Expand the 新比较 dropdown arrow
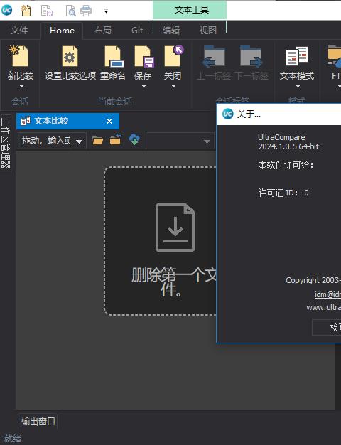The width and height of the screenshot is (341, 445). click(x=21, y=86)
